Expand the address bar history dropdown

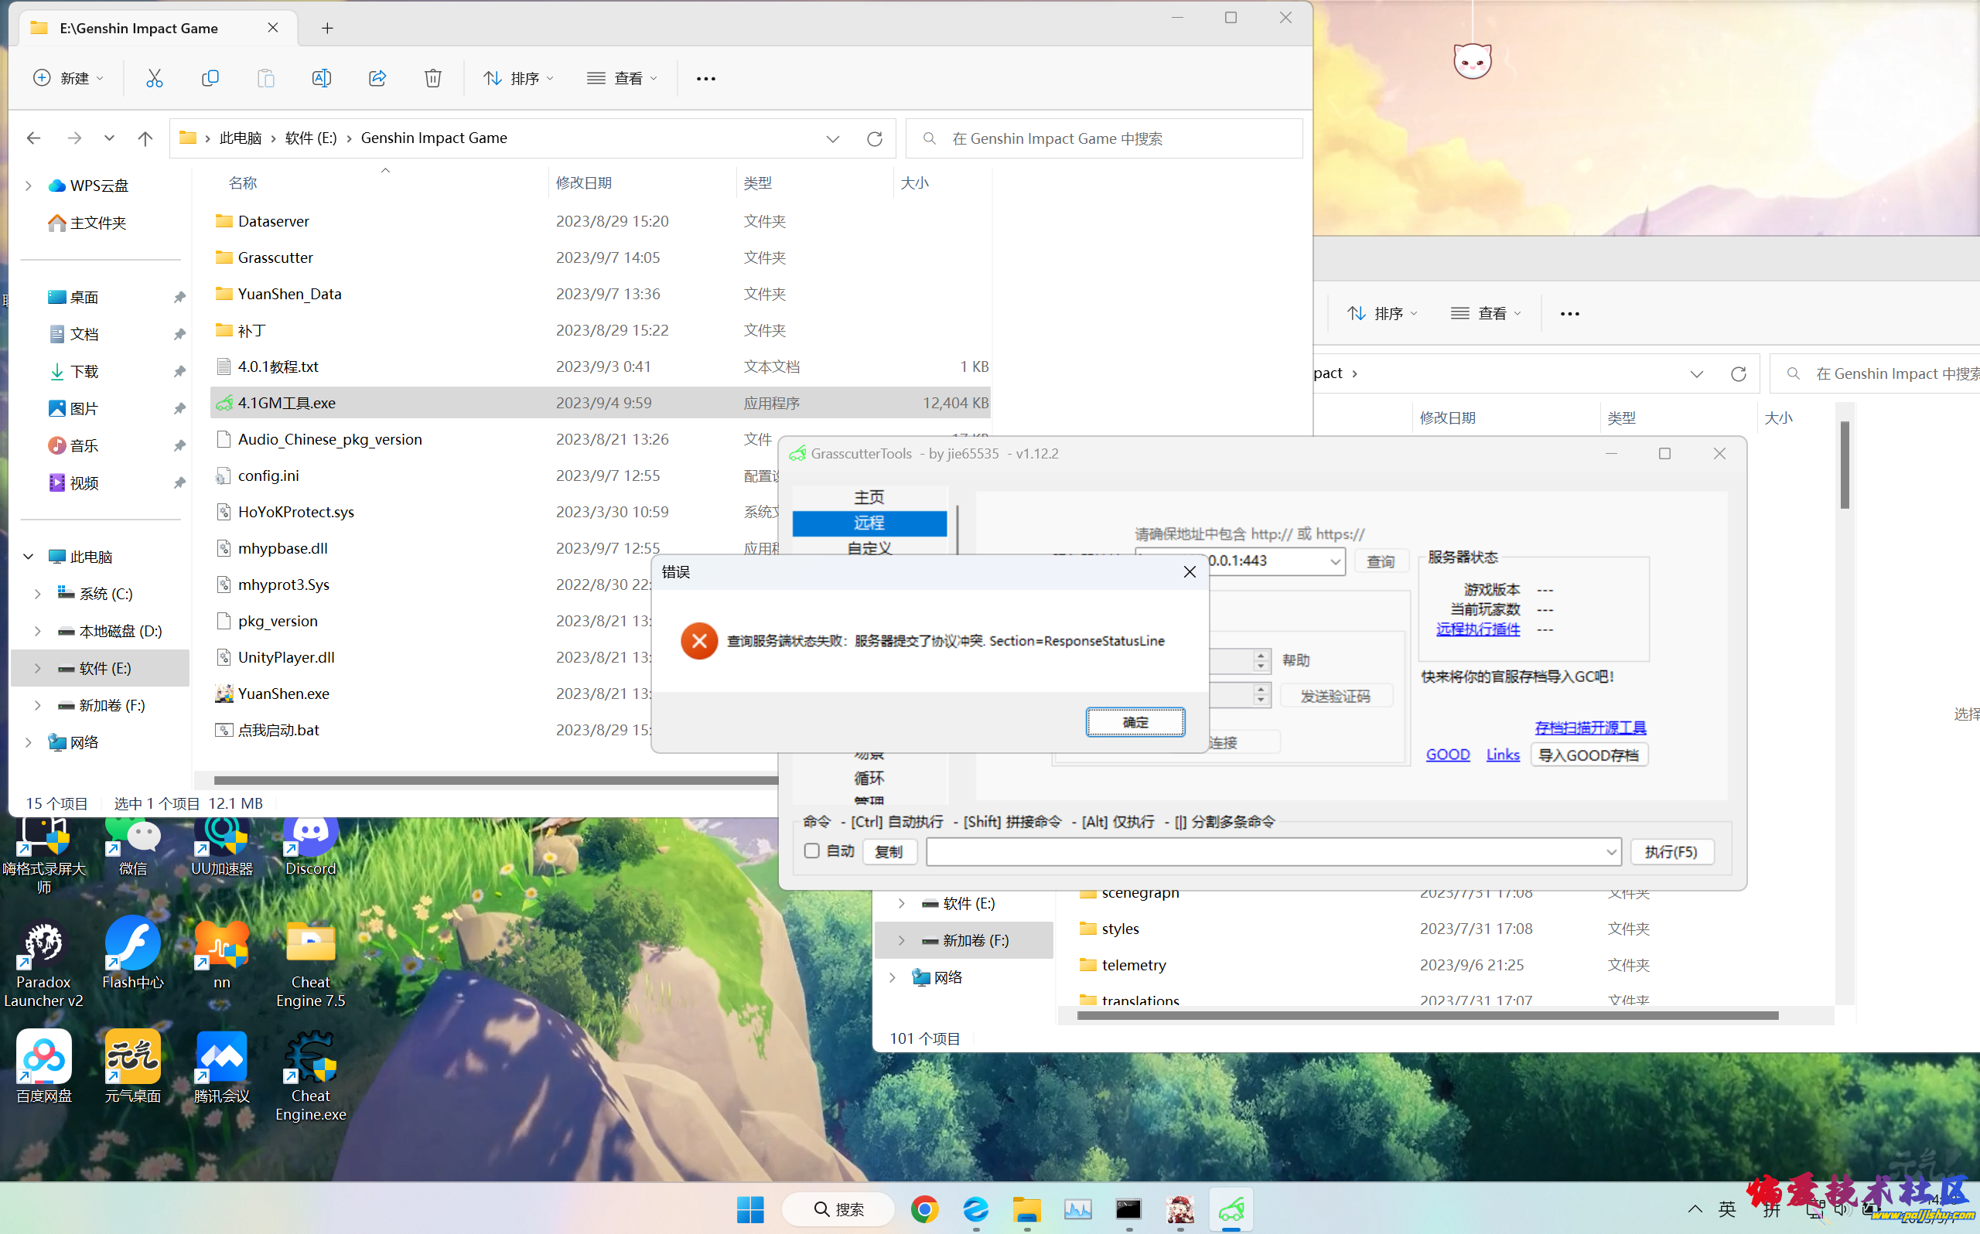tap(832, 138)
